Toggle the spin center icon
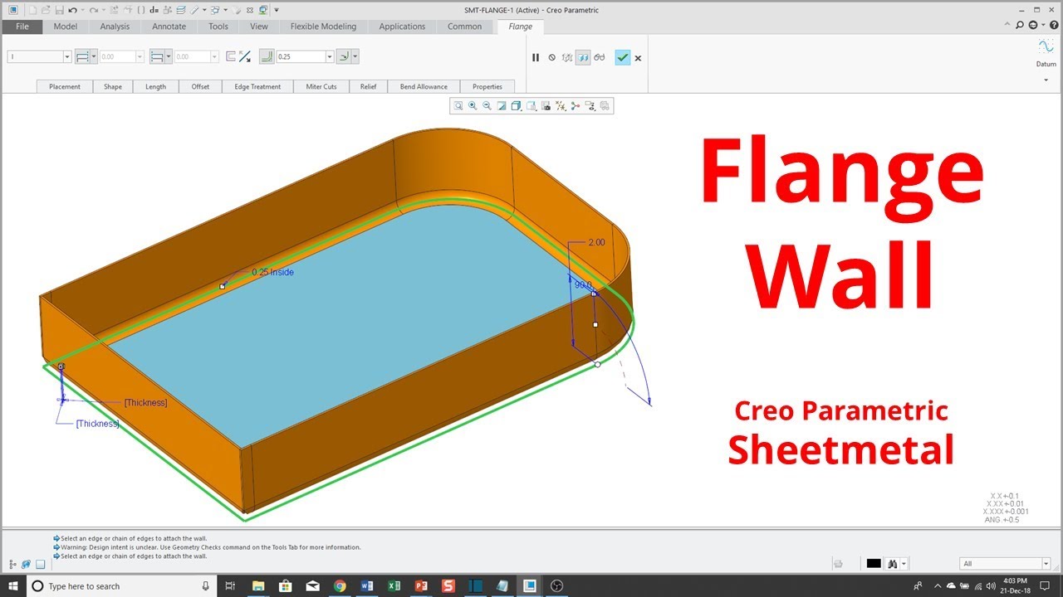The height and width of the screenshot is (597, 1063). [x=575, y=105]
